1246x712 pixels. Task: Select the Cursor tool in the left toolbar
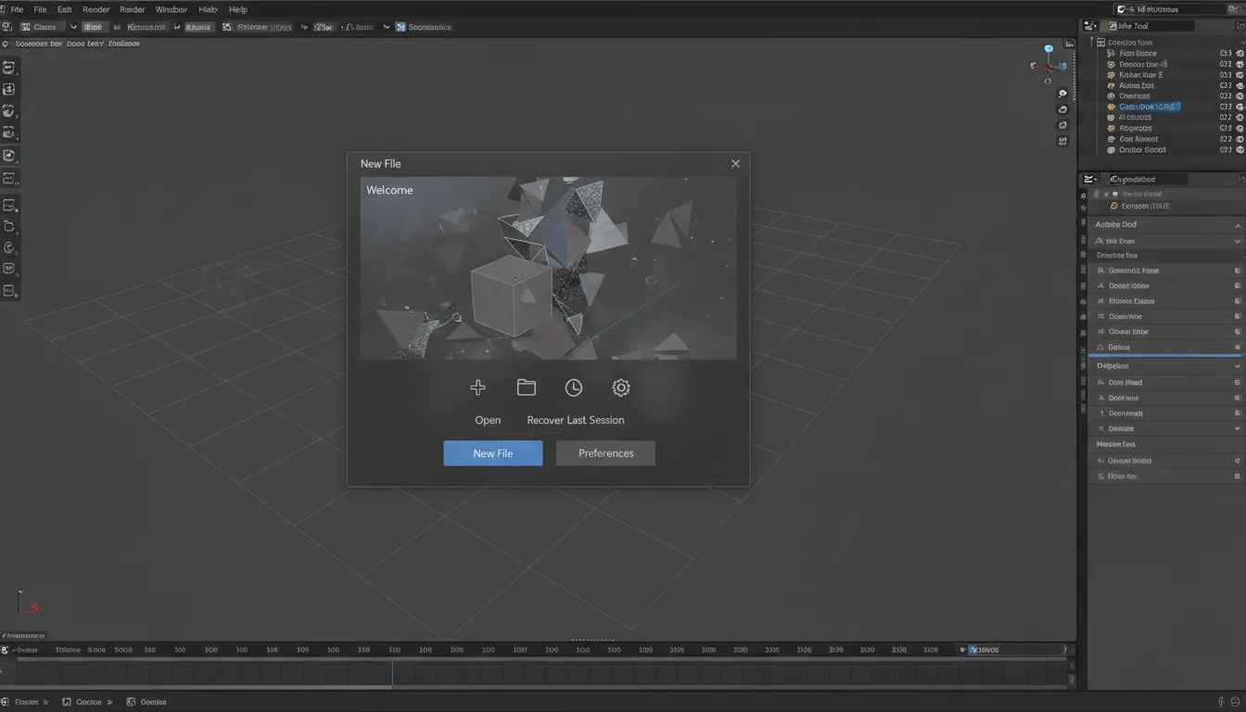[10, 89]
